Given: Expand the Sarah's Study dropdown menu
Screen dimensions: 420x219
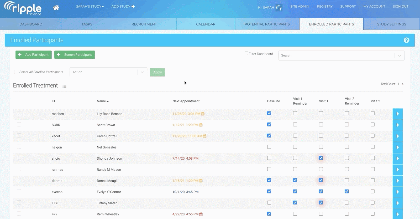Looking at the screenshot, I should click(x=90, y=7).
